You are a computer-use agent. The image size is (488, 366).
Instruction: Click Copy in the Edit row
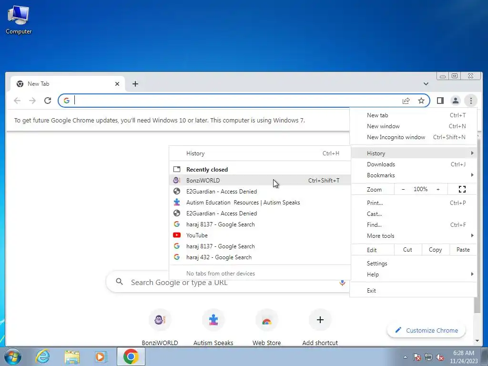click(x=435, y=250)
